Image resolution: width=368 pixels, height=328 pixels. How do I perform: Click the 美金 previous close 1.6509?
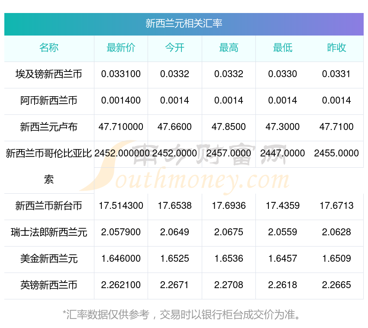click(336, 259)
